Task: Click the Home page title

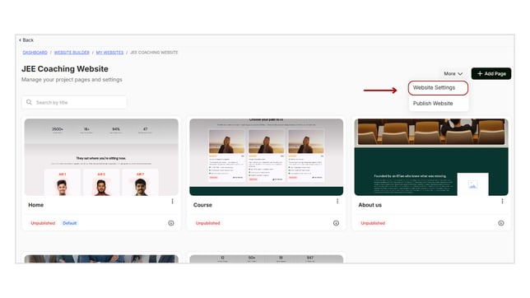Action: 36,205
